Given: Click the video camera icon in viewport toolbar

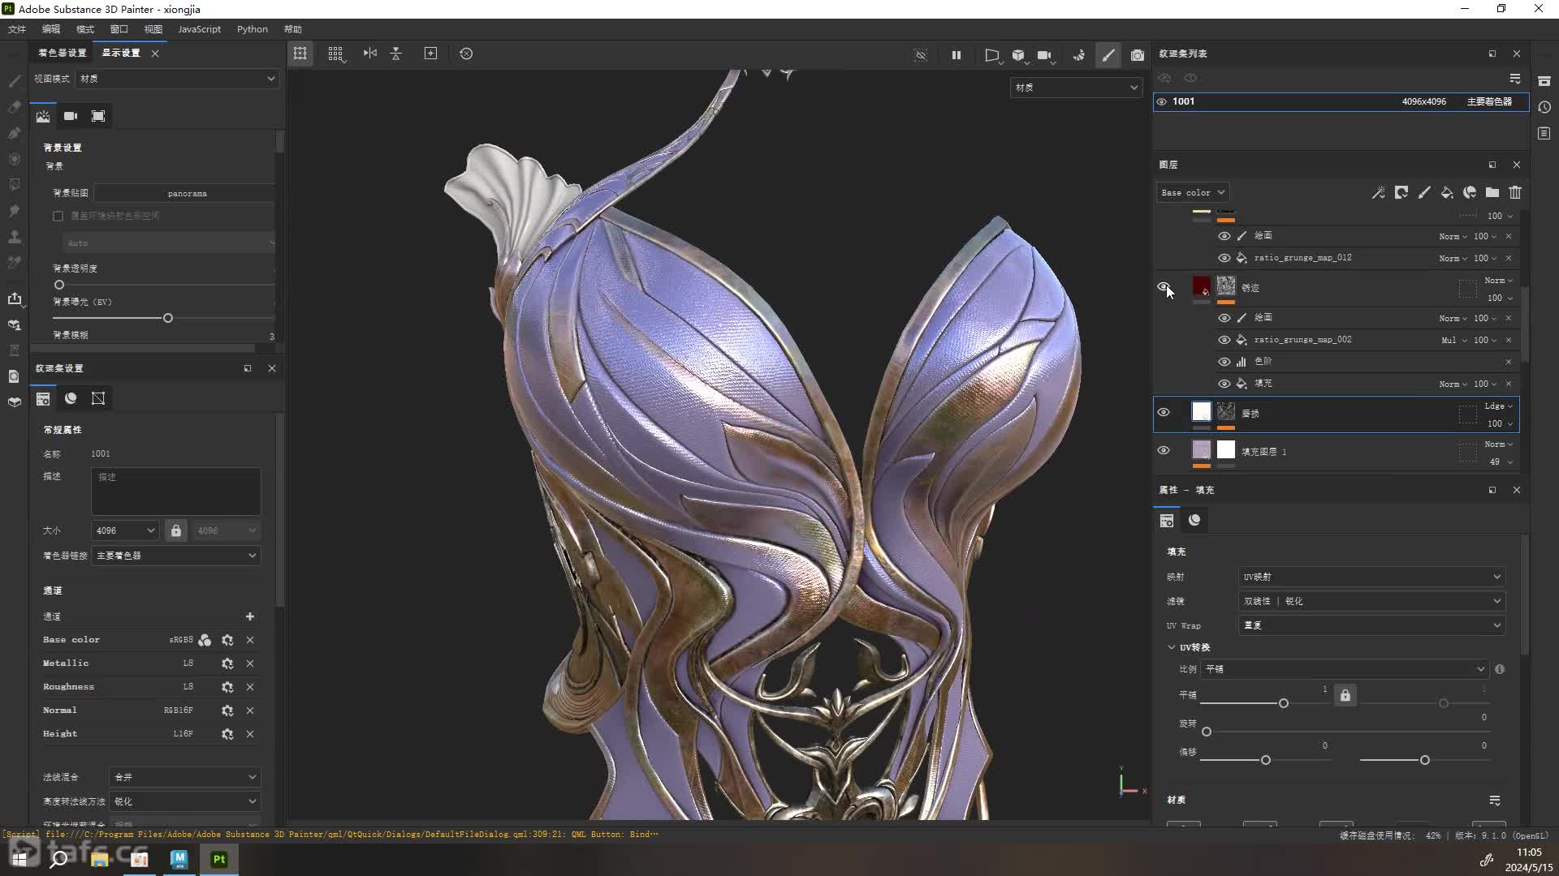Looking at the screenshot, I should (x=1045, y=55).
